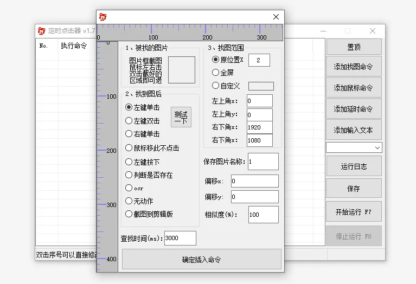The width and height of the screenshot is (416, 284).
Task: Click the 原位置X value field
Action: 259,60
